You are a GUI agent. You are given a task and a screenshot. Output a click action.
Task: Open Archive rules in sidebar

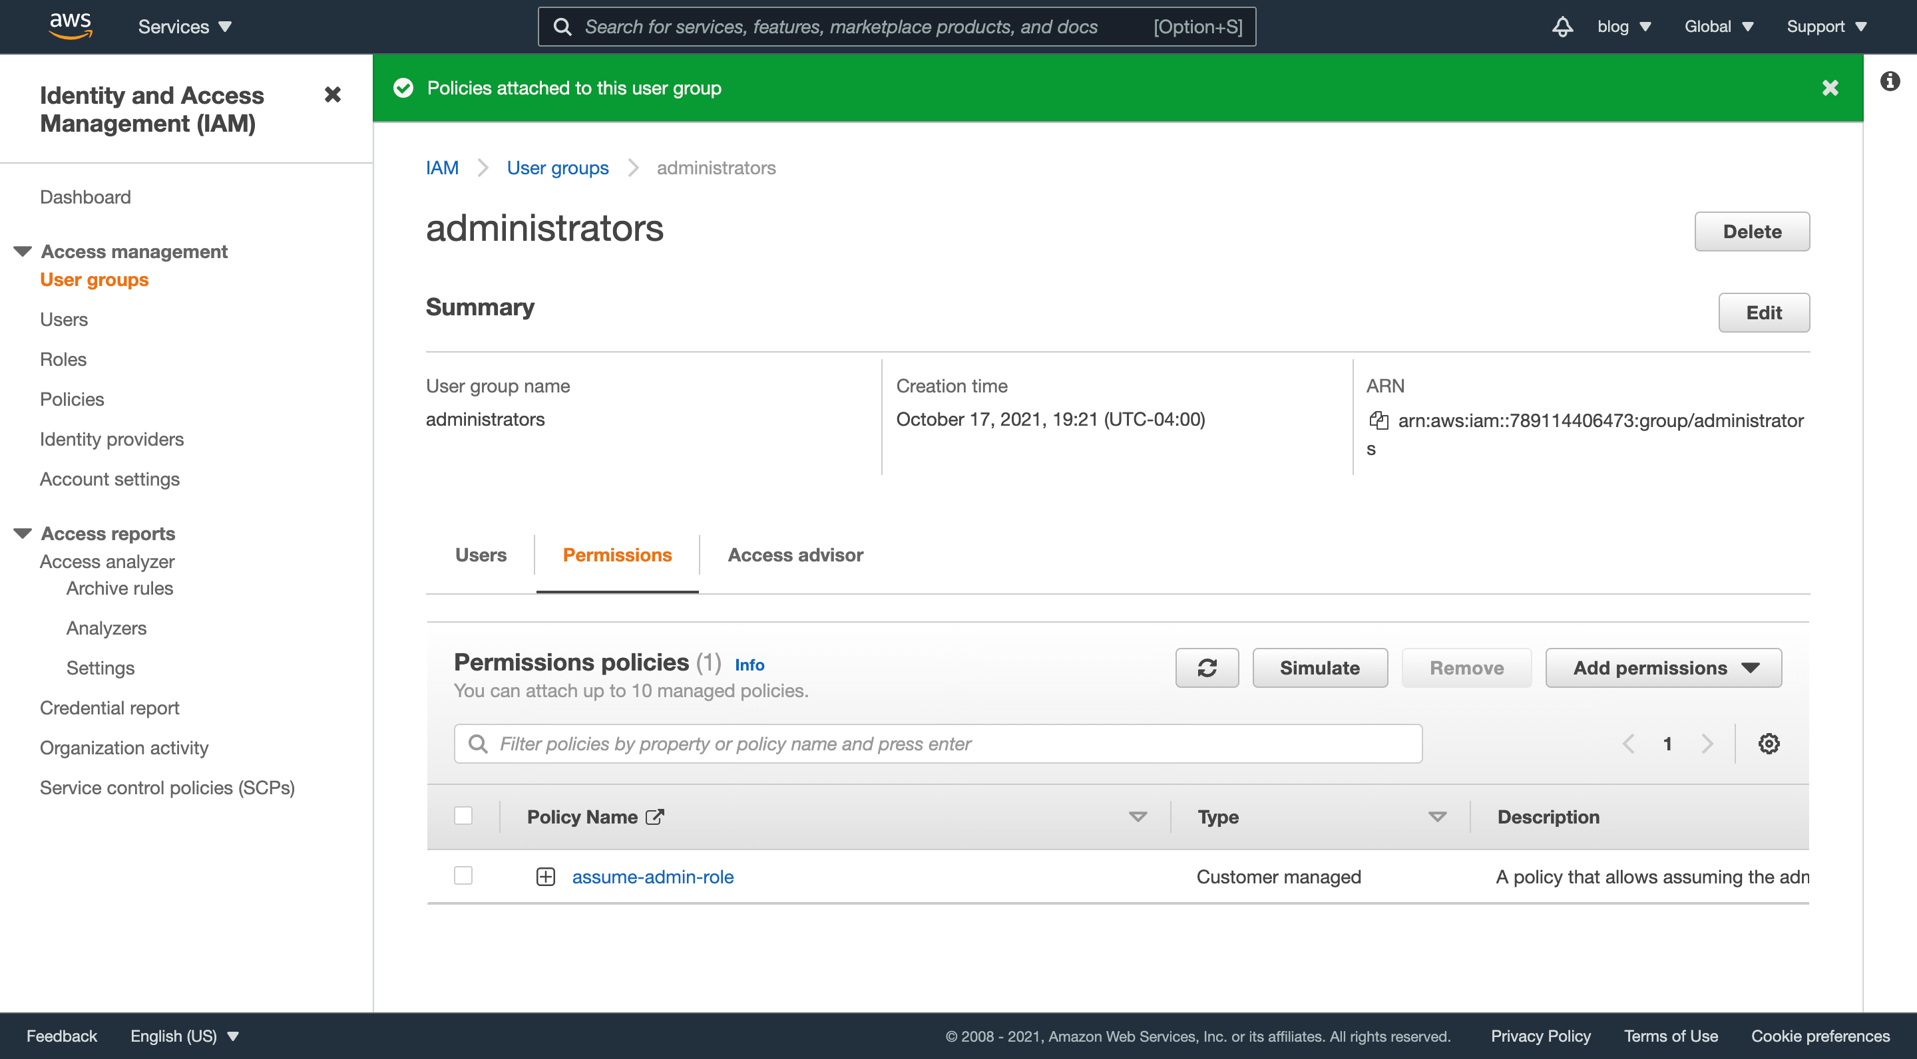click(x=120, y=588)
